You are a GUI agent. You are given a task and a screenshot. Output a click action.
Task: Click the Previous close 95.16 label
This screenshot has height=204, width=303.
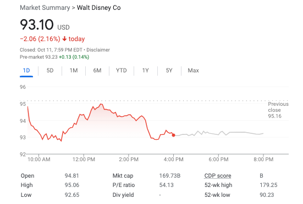pos(278,110)
